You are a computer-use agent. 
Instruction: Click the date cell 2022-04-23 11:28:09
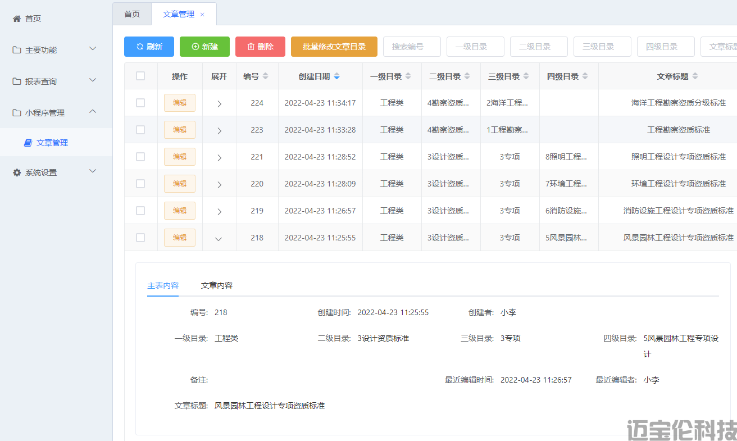coord(320,184)
